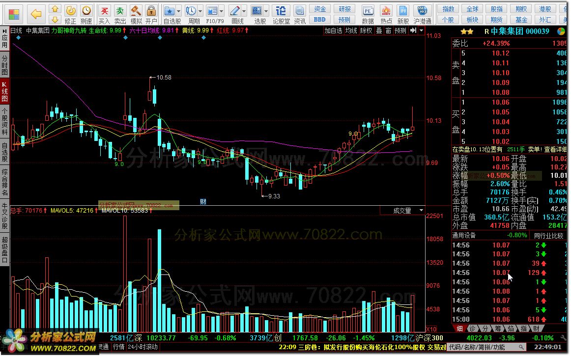Select the 财 finance tab
The width and height of the screenshot is (571, 356).
click(536, 329)
